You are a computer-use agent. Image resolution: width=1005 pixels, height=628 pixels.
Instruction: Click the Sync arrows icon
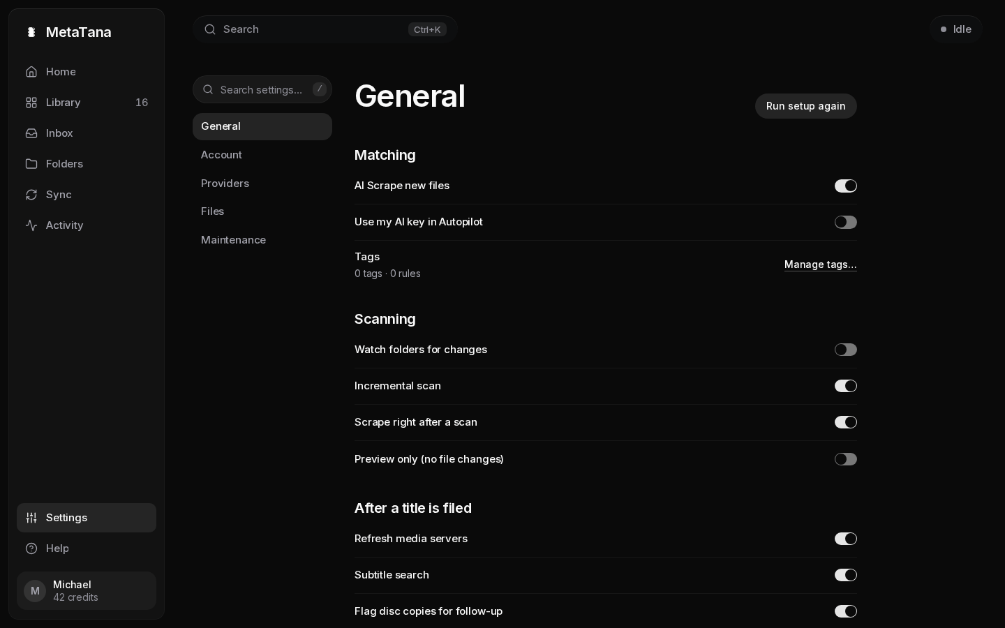31,195
